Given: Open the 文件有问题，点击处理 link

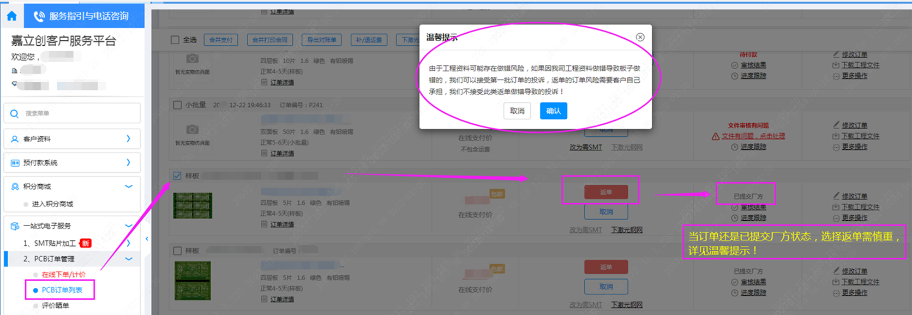Looking at the screenshot, I should pos(753,136).
